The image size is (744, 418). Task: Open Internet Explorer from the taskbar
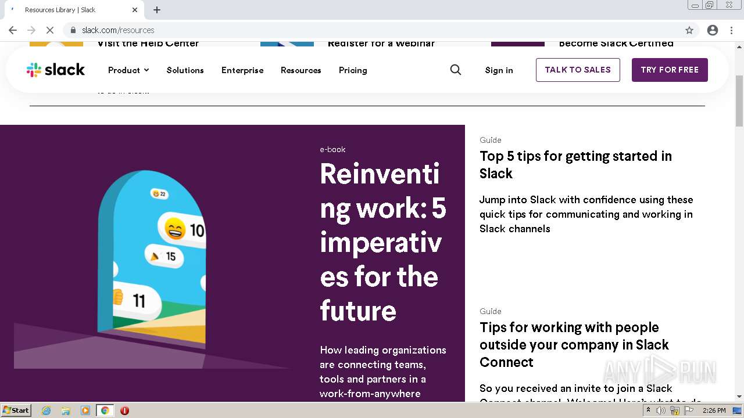click(x=46, y=410)
